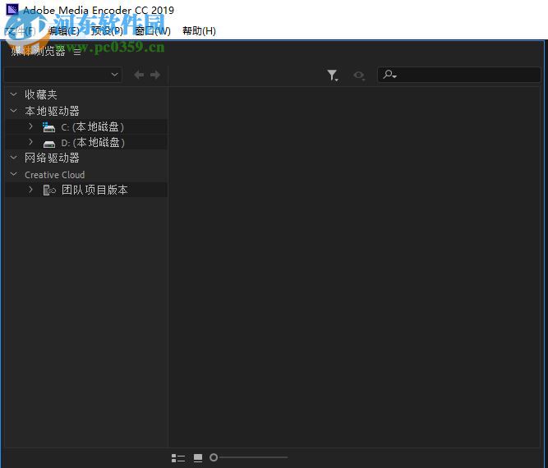Click the search magnifier icon
The height and width of the screenshot is (468, 548).
pos(389,75)
